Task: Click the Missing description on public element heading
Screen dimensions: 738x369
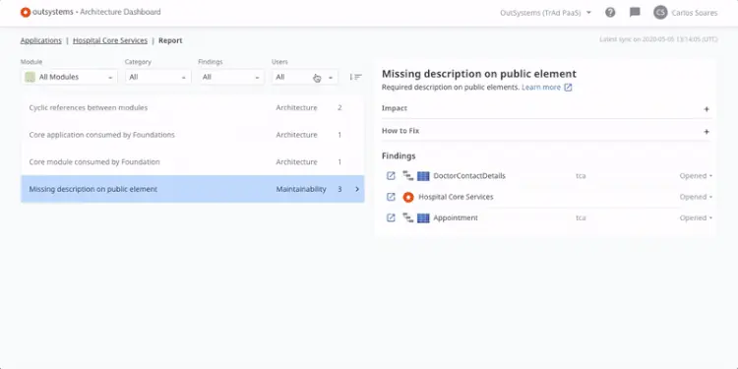Action: tap(478, 74)
